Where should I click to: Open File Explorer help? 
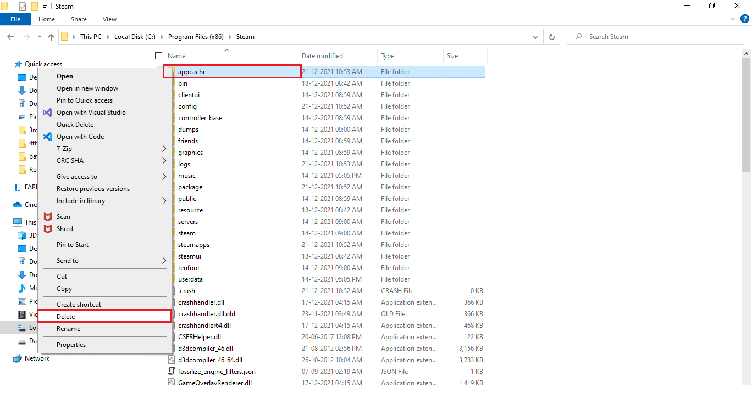coord(744,18)
